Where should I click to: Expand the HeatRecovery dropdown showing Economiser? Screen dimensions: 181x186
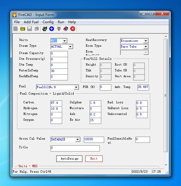coord(146,41)
